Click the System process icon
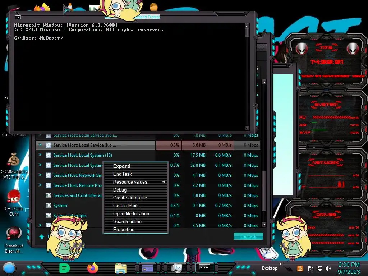368x276 pixels. [49, 205]
